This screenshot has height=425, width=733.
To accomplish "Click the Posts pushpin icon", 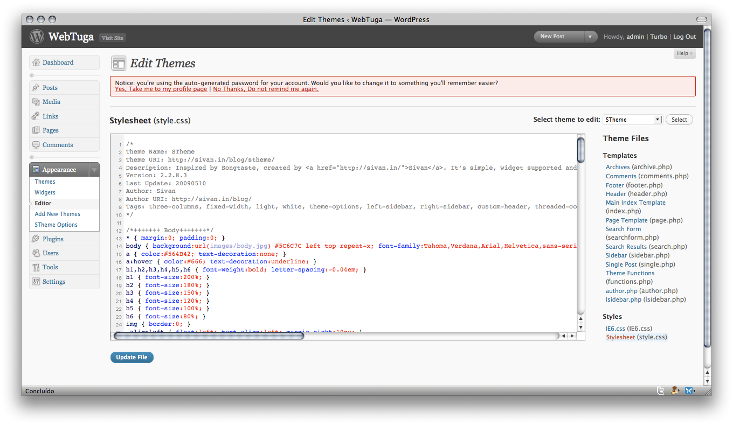I will pos(36,88).
